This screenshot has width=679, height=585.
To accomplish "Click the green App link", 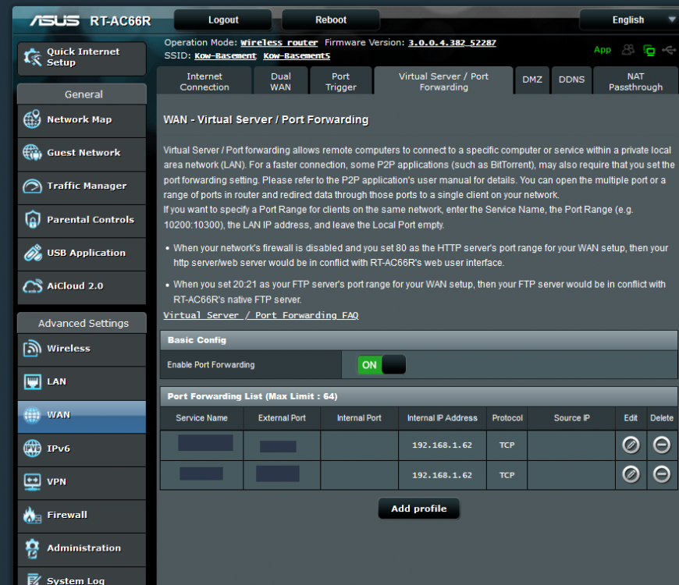I will click(603, 49).
